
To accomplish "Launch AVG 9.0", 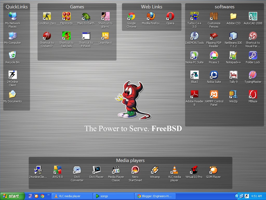I will (57, 172).
